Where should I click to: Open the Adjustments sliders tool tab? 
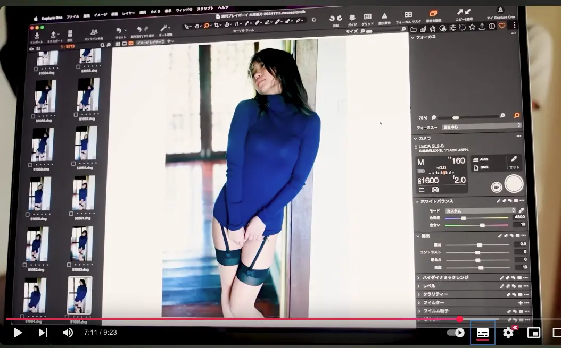coord(452,28)
